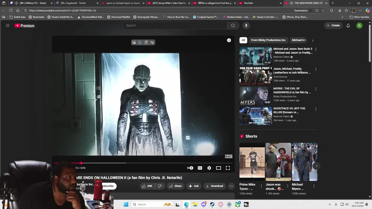Click the search magnifier button
This screenshot has width=372, height=209.
233,26
